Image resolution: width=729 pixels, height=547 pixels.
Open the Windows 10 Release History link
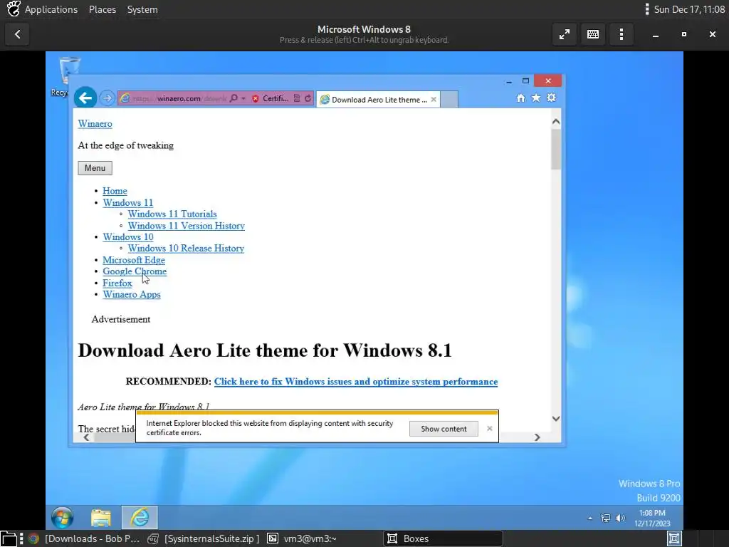point(186,249)
